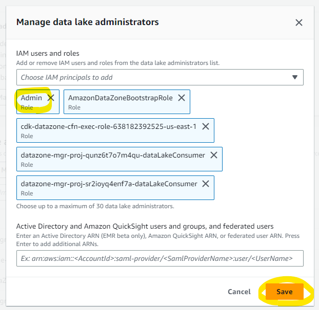
Task: Select datazone-mgr-proj-qunz6t7o7m4qu-dataLakeConsumer text
Action: [x=113, y=155]
